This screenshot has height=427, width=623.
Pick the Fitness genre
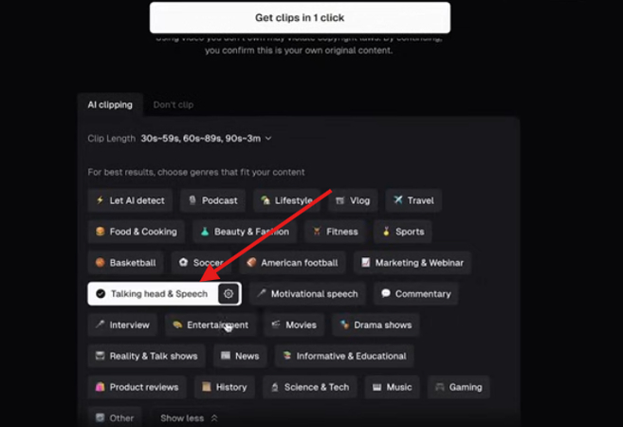click(335, 232)
